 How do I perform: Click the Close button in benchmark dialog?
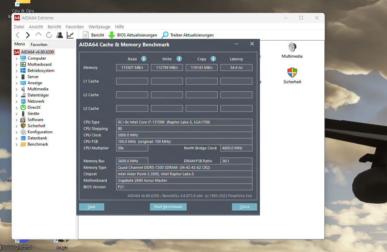click(x=245, y=207)
